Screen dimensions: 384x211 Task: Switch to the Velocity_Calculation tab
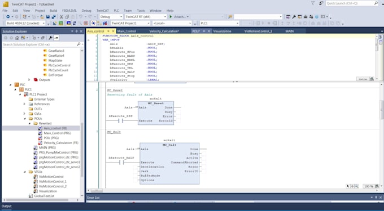pos(164,31)
